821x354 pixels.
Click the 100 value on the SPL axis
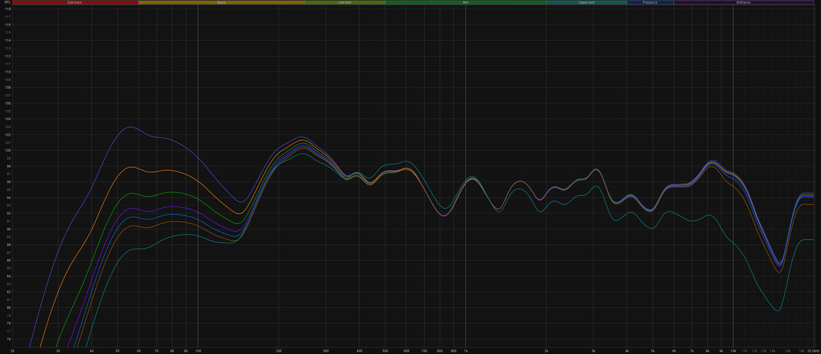(x=8, y=151)
